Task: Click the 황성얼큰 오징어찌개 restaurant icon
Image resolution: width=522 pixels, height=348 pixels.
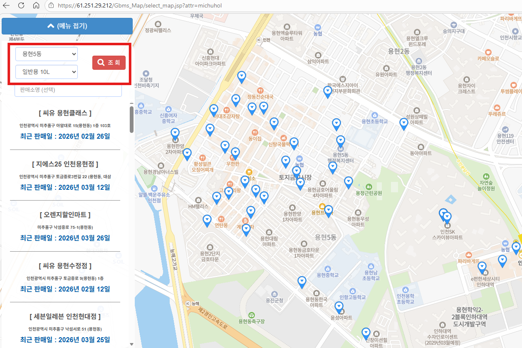Action: (x=203, y=158)
